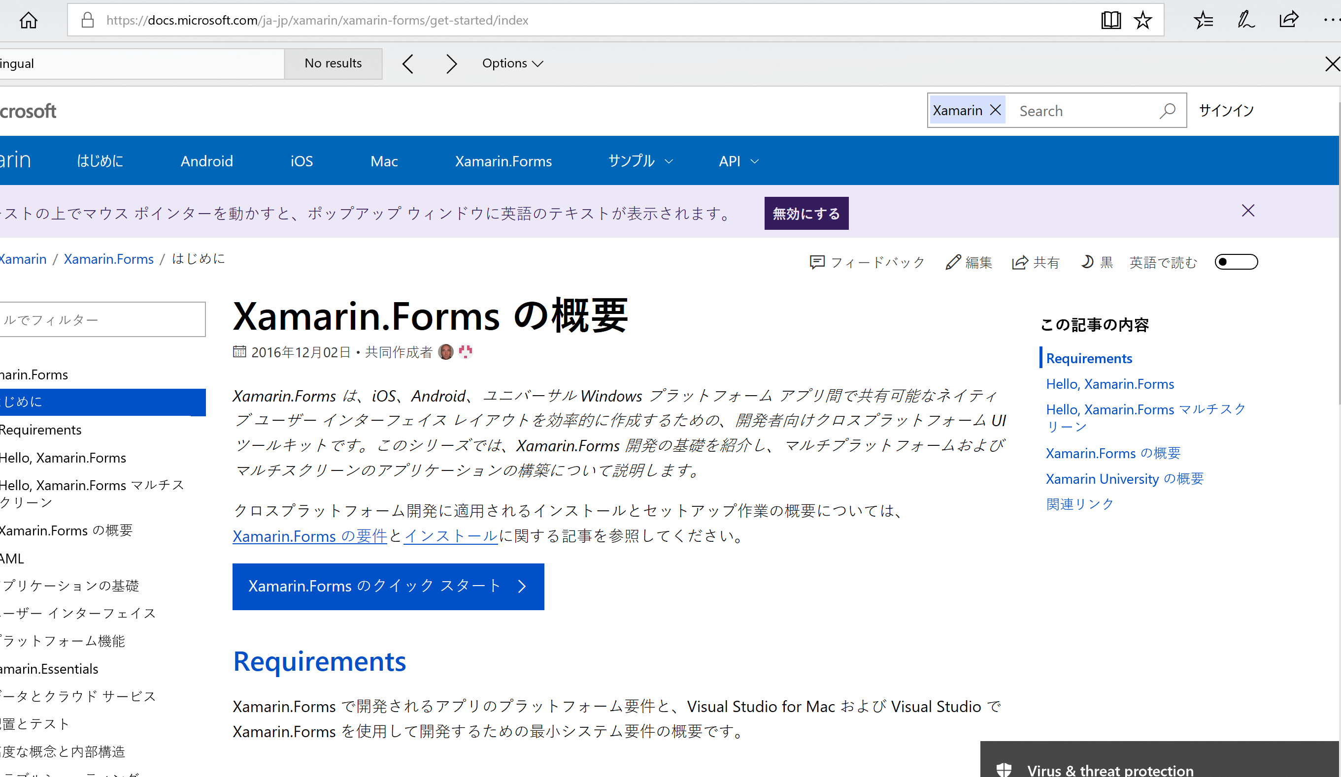Open find Options dropdown
The width and height of the screenshot is (1341, 777).
(512, 63)
